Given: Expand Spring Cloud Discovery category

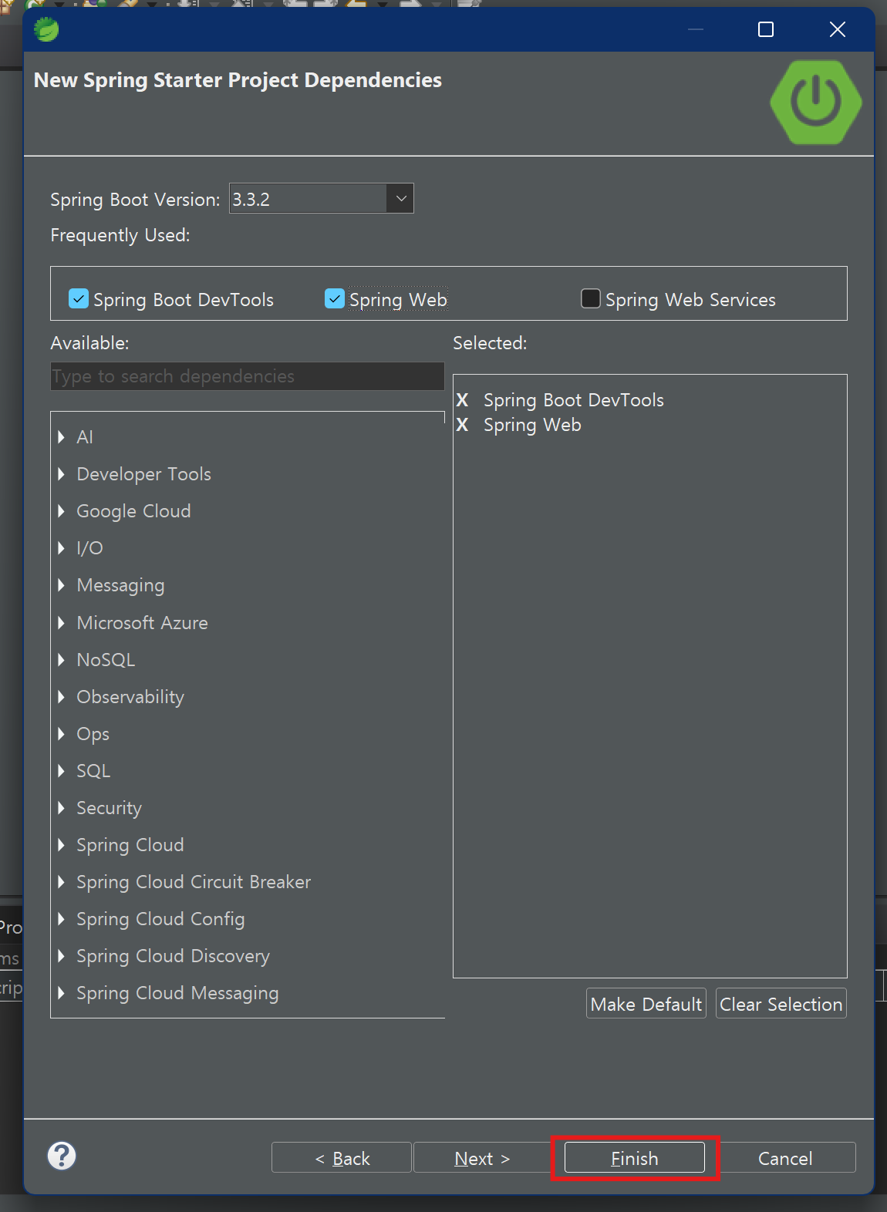Looking at the screenshot, I should coord(61,955).
